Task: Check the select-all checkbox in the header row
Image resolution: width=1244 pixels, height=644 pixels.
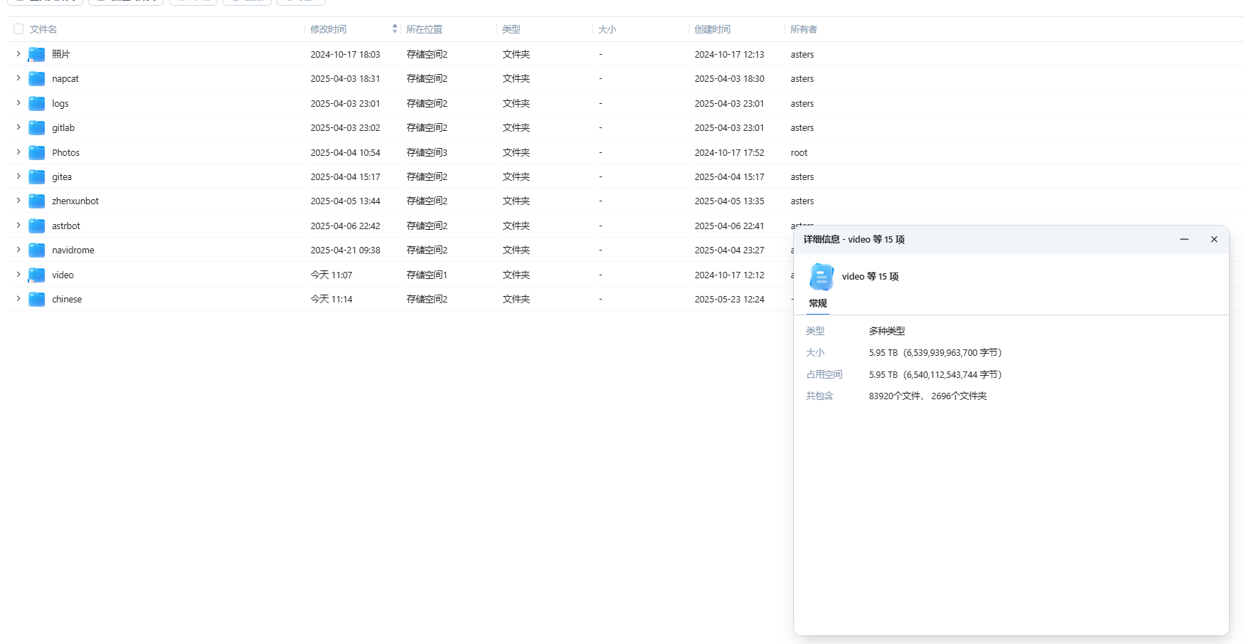Action: point(18,28)
